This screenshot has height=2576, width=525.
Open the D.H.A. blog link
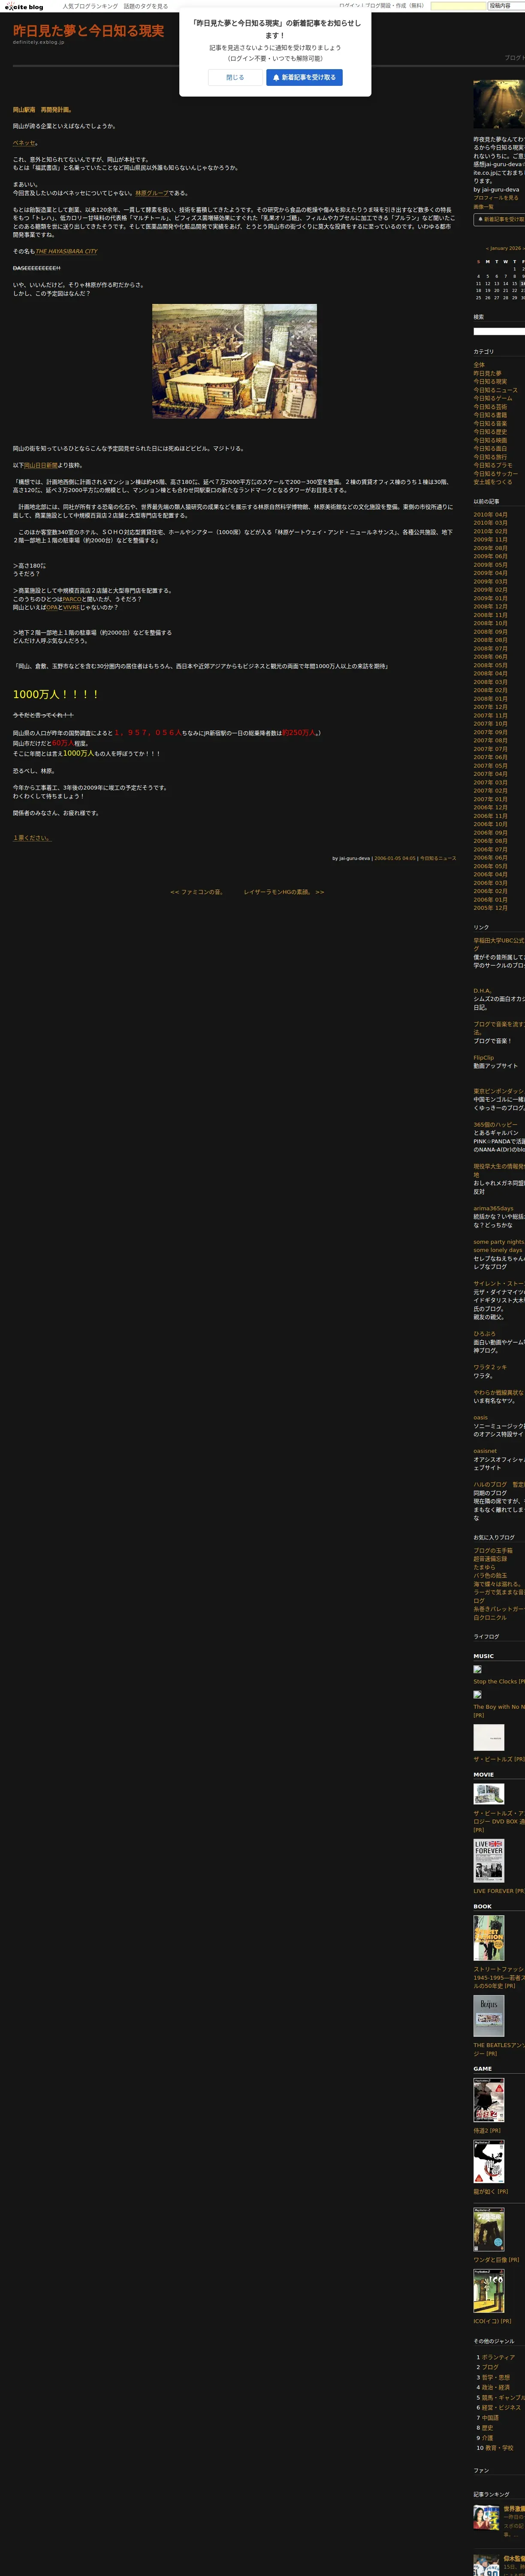[x=482, y=990]
